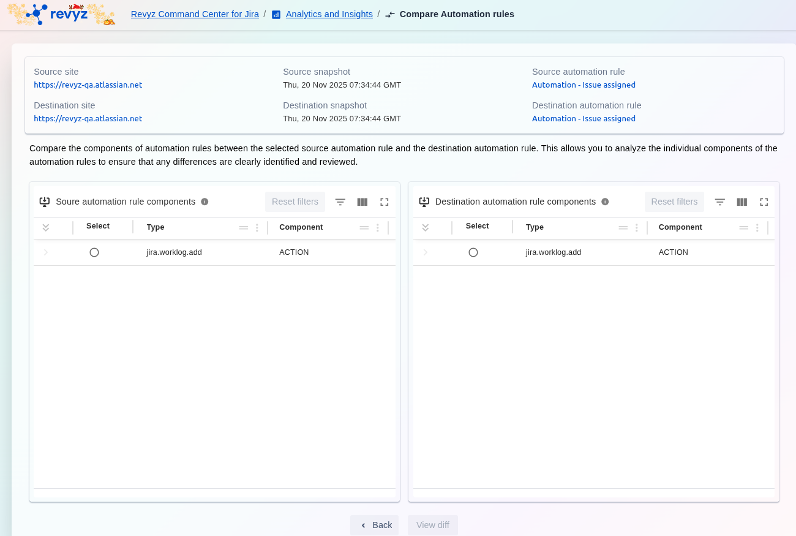Image resolution: width=796 pixels, height=536 pixels.
Task: Click the Revyz logo in header
Action: click(61, 14)
